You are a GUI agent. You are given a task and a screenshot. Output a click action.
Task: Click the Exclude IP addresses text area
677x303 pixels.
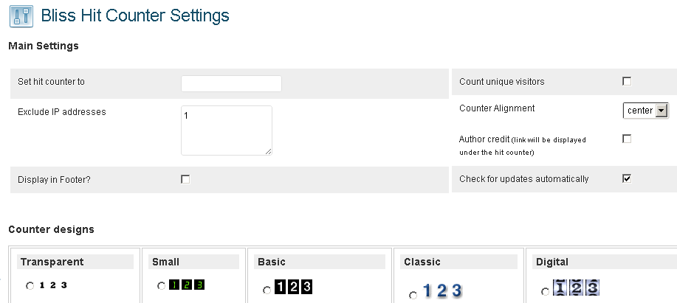[226, 130]
